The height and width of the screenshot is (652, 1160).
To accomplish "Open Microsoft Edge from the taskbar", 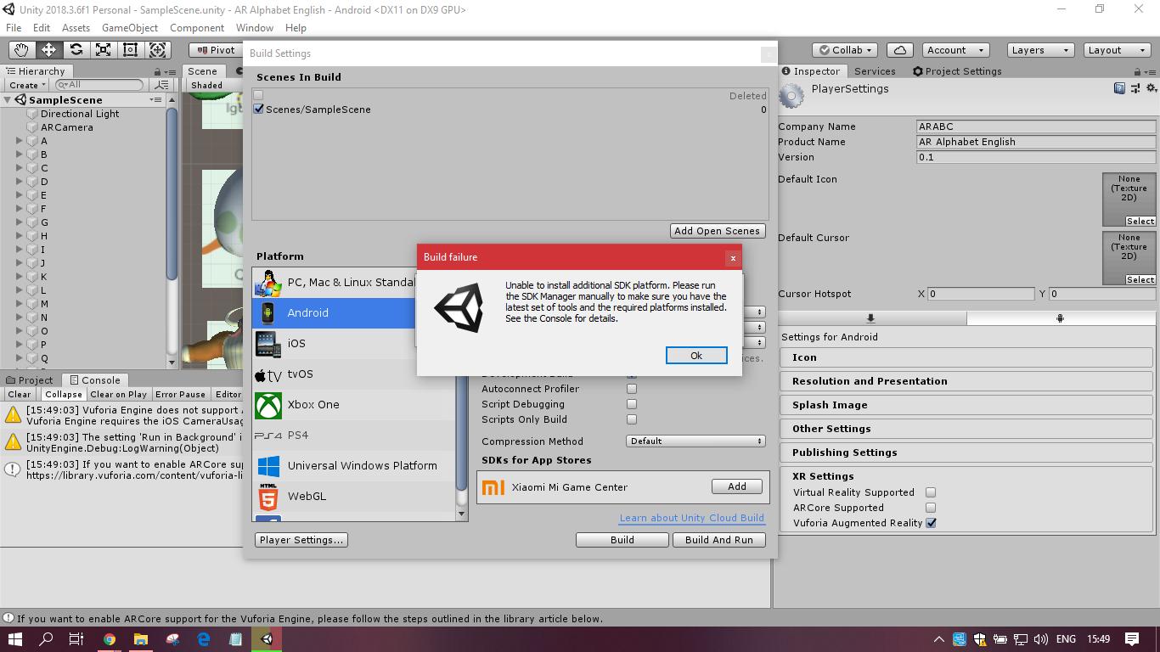I will click(204, 639).
